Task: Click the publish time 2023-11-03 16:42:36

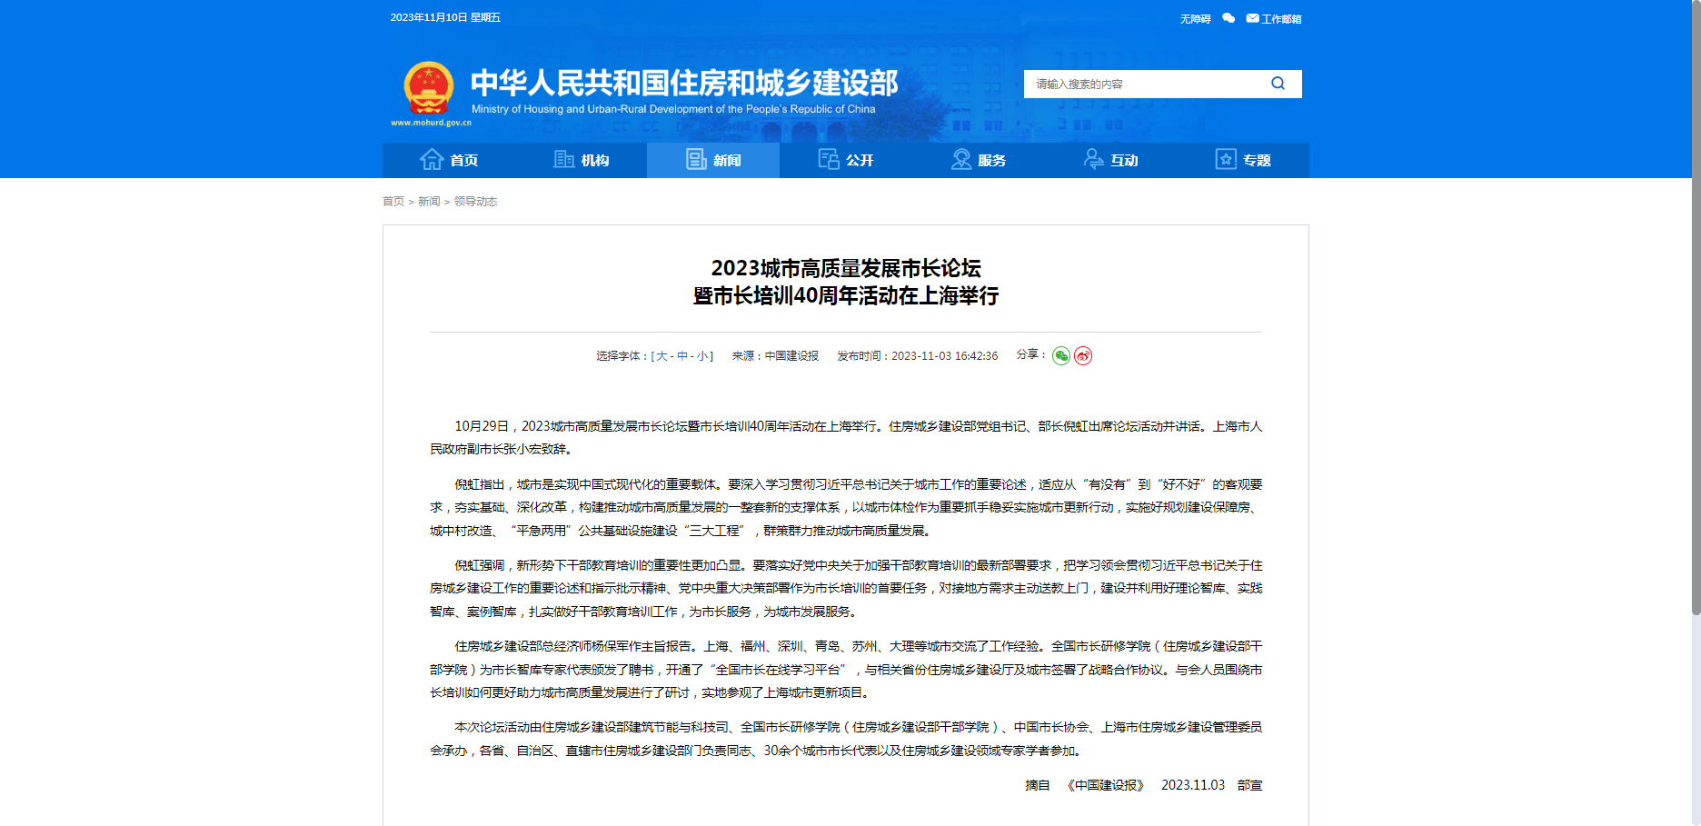Action: (x=944, y=356)
